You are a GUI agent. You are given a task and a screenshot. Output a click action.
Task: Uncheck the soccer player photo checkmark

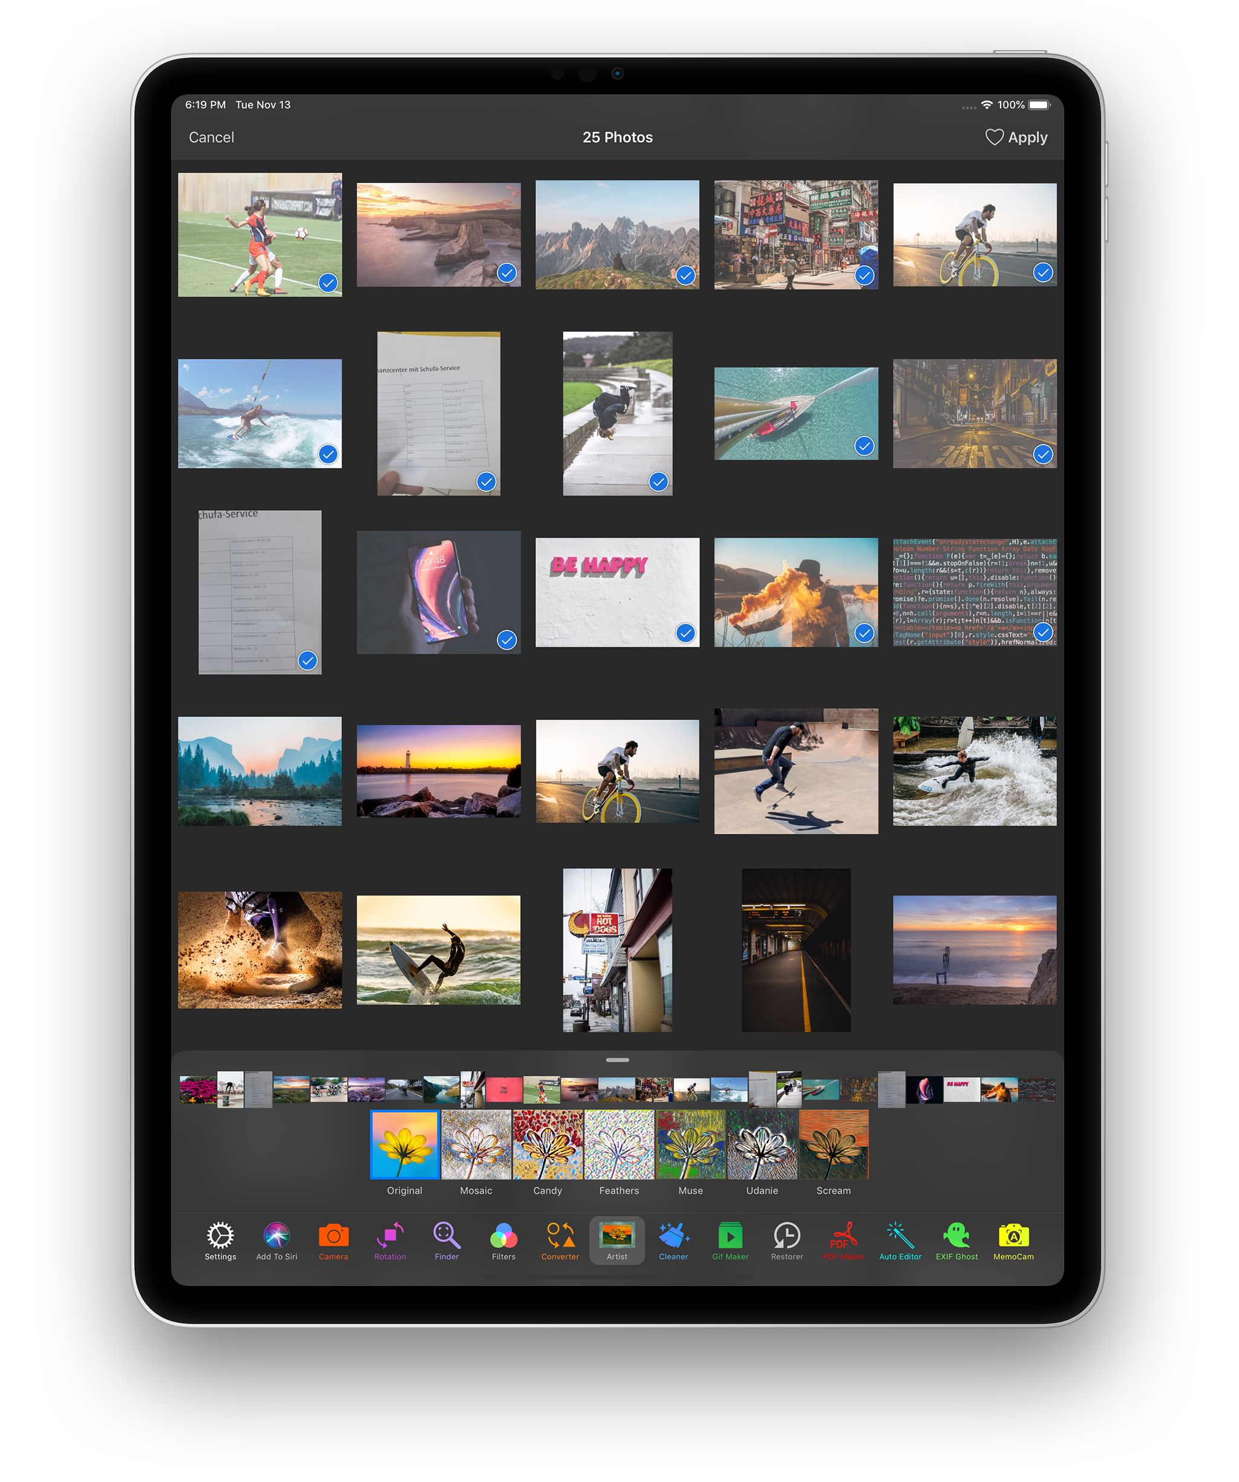[x=328, y=283]
